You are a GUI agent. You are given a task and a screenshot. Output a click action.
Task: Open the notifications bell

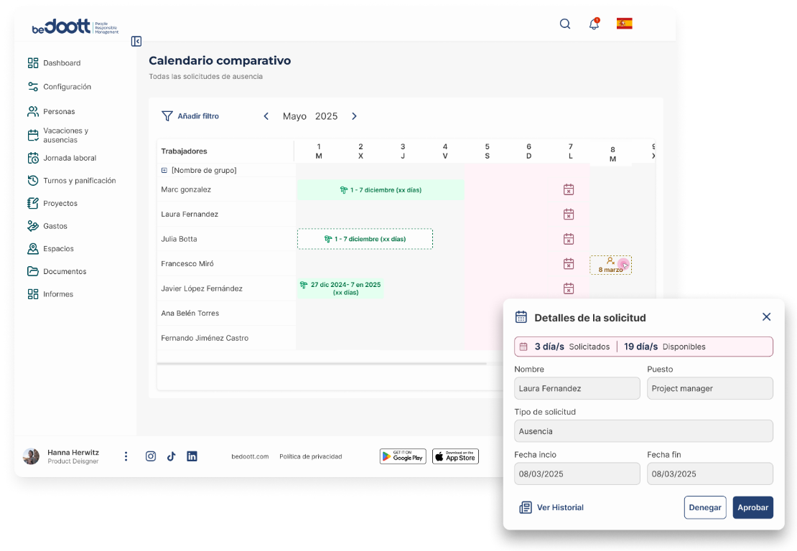coord(594,24)
